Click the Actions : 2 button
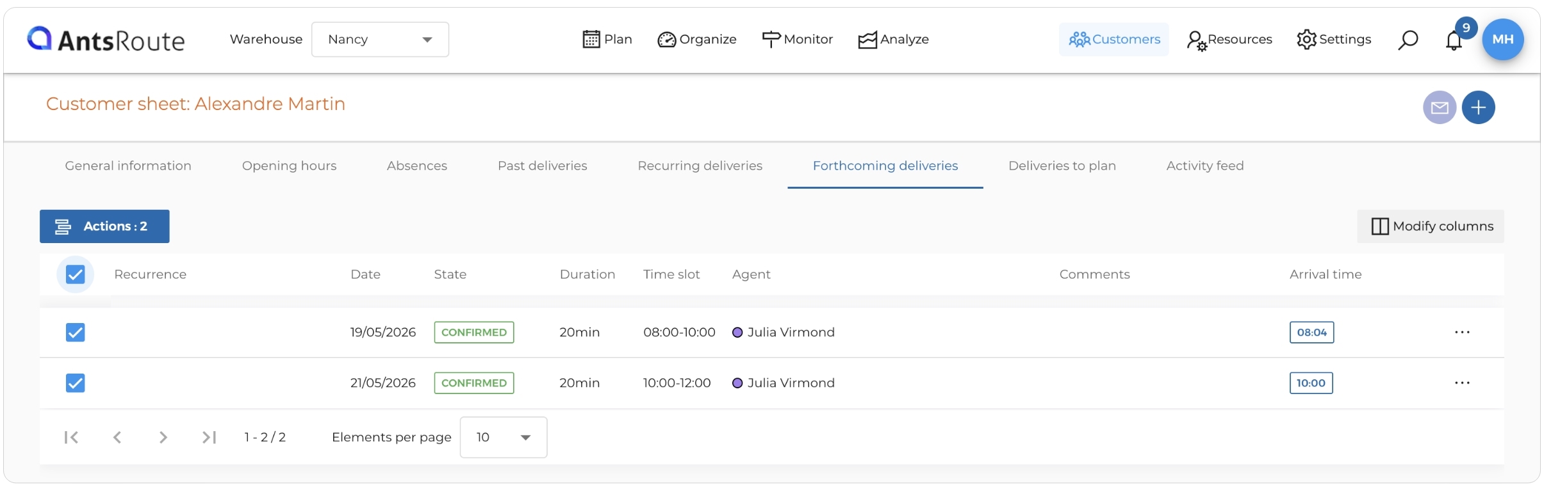 coord(104,226)
